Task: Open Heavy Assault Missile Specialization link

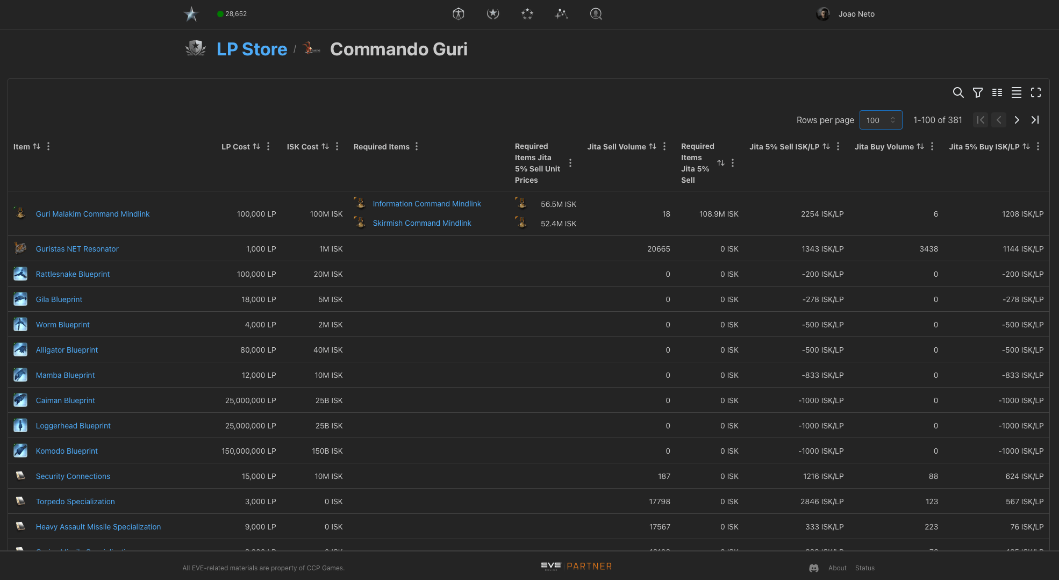Action: 98,527
